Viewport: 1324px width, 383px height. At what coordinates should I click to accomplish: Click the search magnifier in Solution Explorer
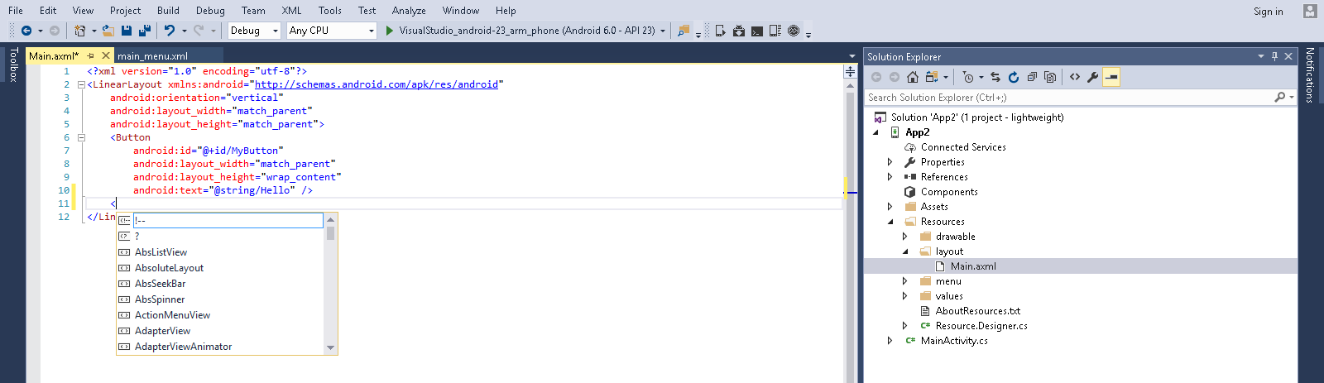click(1280, 97)
